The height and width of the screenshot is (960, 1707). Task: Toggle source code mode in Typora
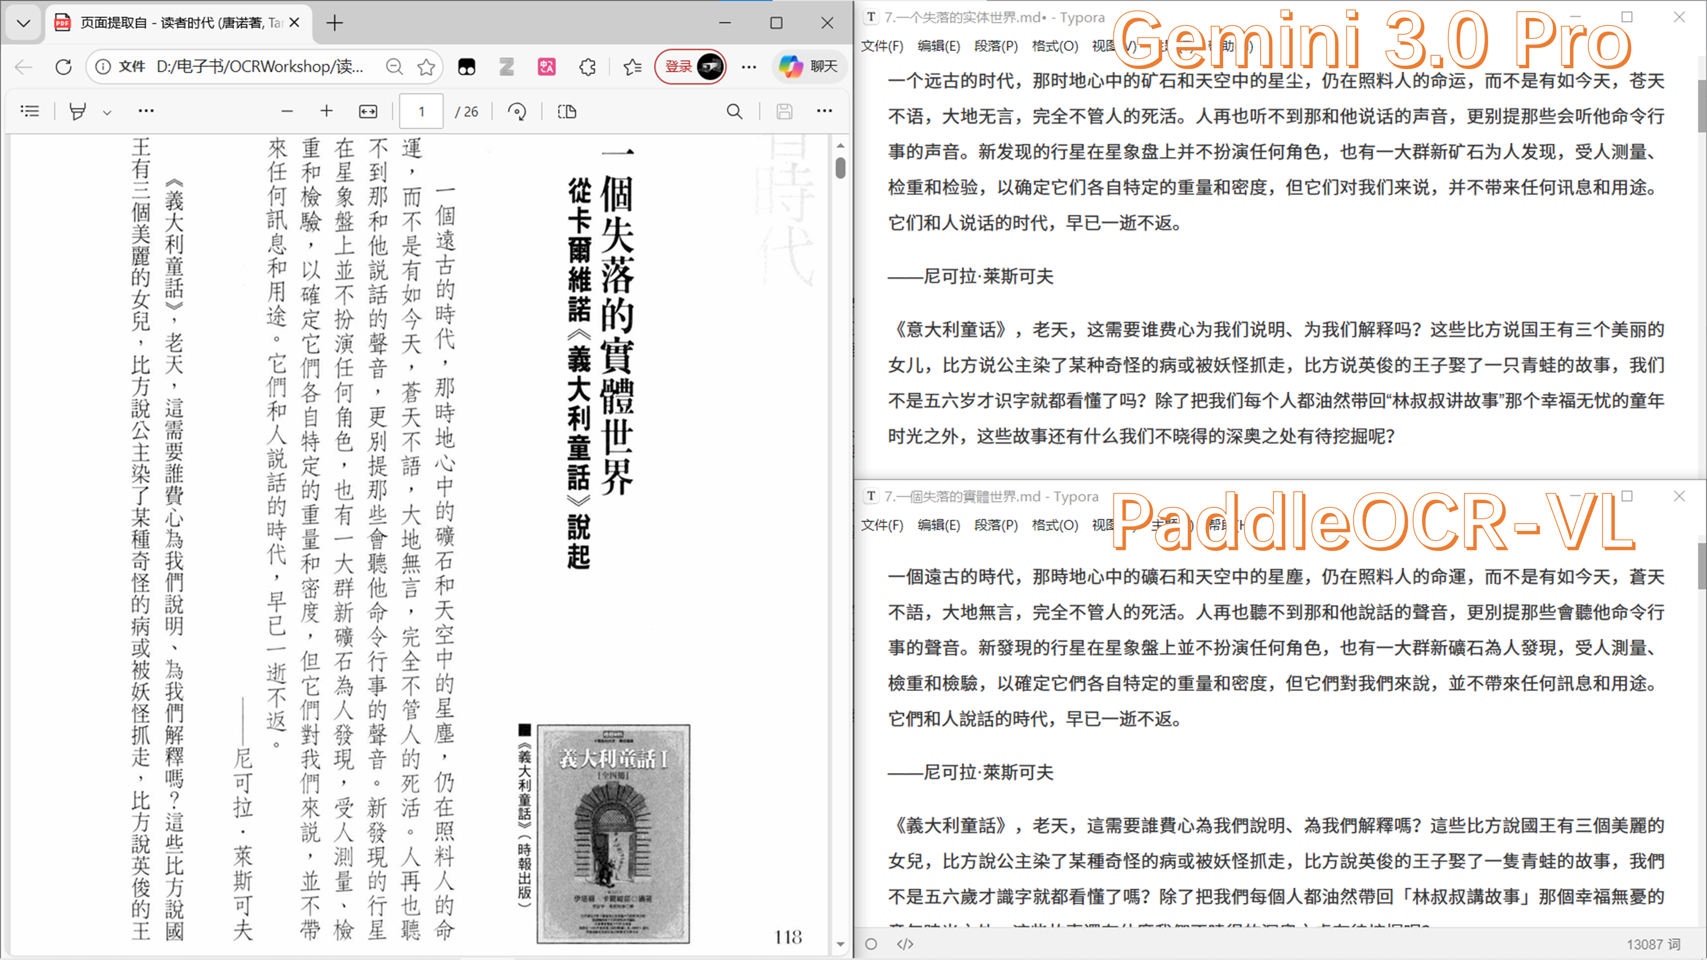click(905, 943)
